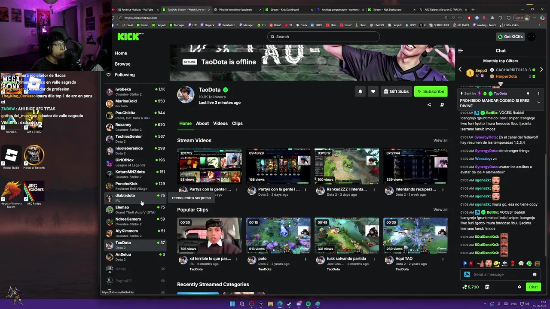Open the chat shop icon
The width and height of the screenshot is (550, 309).
pos(487,287)
